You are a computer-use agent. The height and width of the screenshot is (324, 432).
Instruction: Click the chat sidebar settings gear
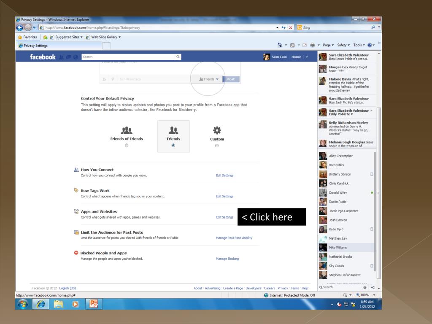point(365,287)
